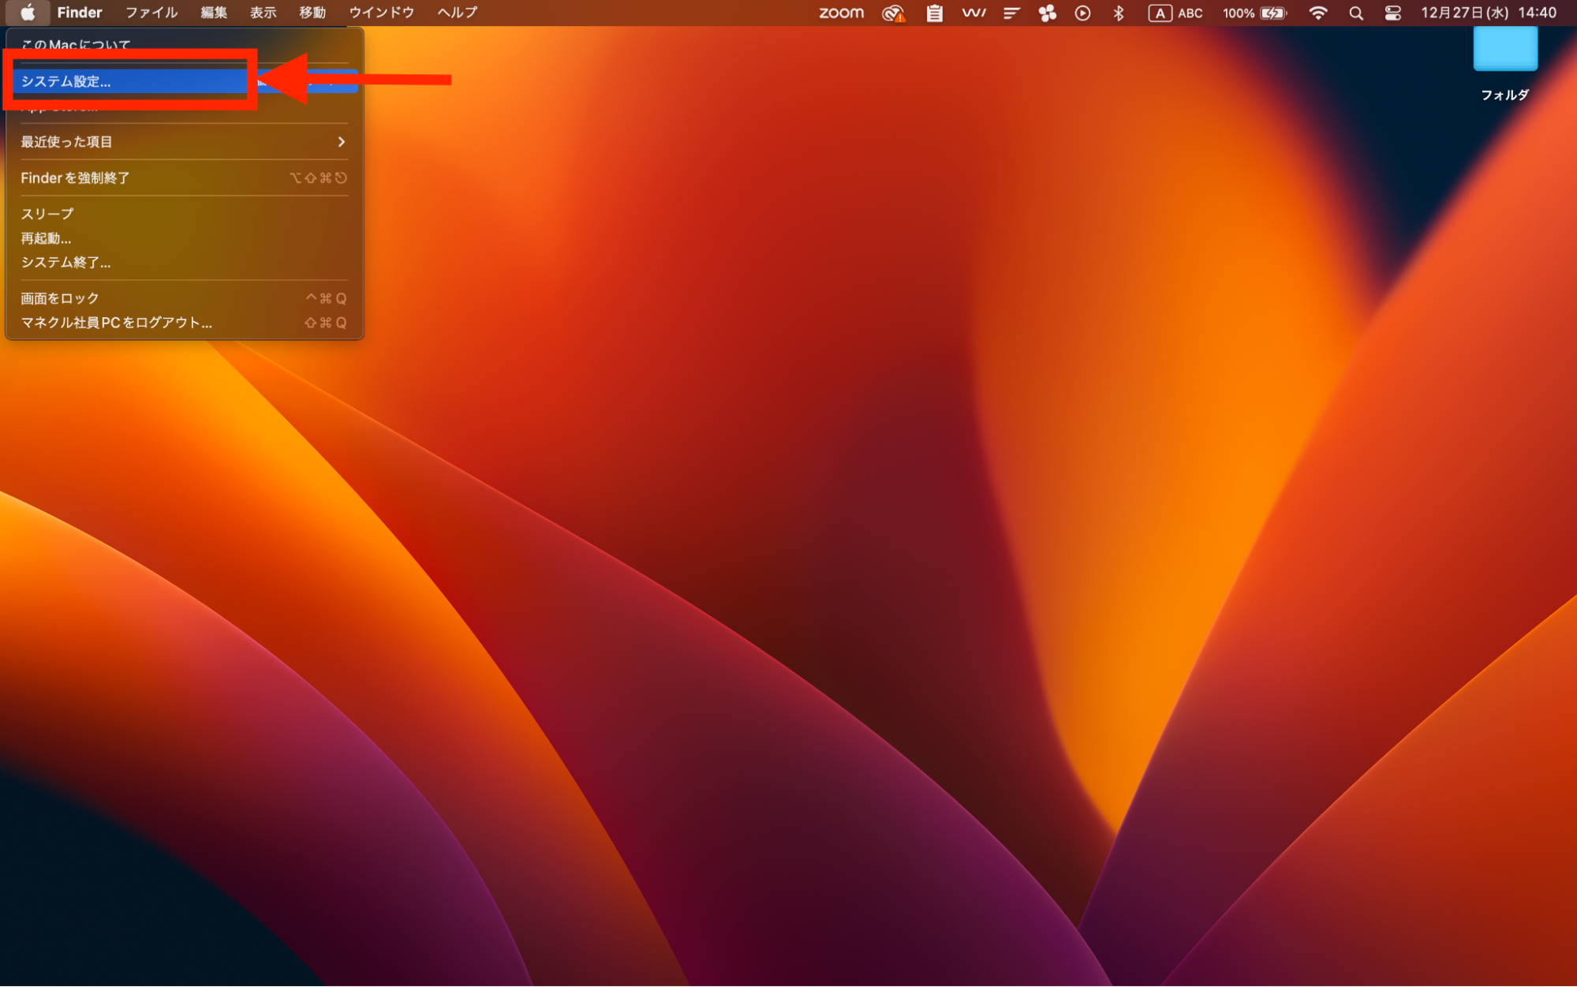Choose 再起動... menu entry
Viewport: 1577px width, 987px height.
[46, 238]
